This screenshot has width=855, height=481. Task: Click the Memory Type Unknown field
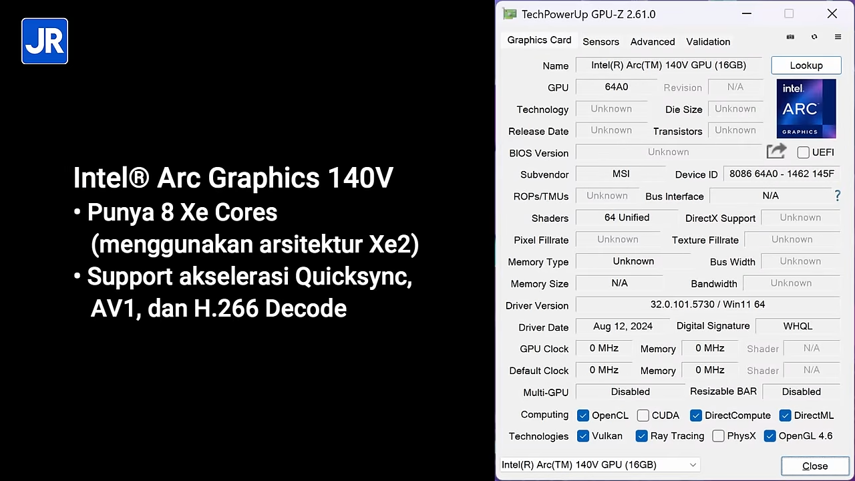tap(633, 261)
